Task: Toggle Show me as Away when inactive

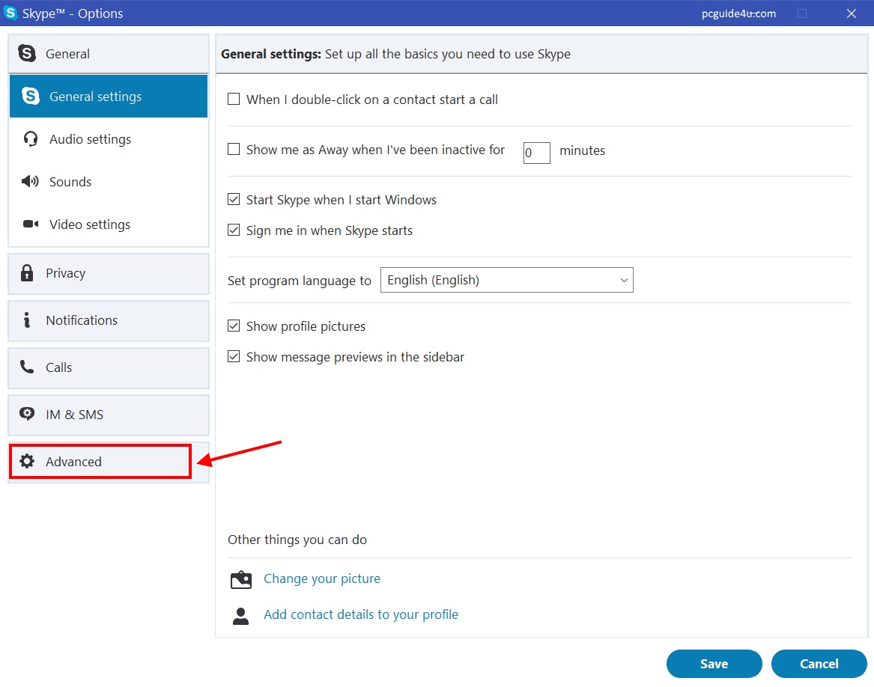Action: (234, 150)
